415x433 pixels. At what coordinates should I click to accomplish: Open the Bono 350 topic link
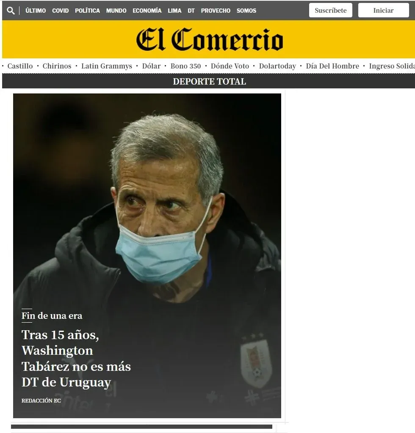[185, 66]
